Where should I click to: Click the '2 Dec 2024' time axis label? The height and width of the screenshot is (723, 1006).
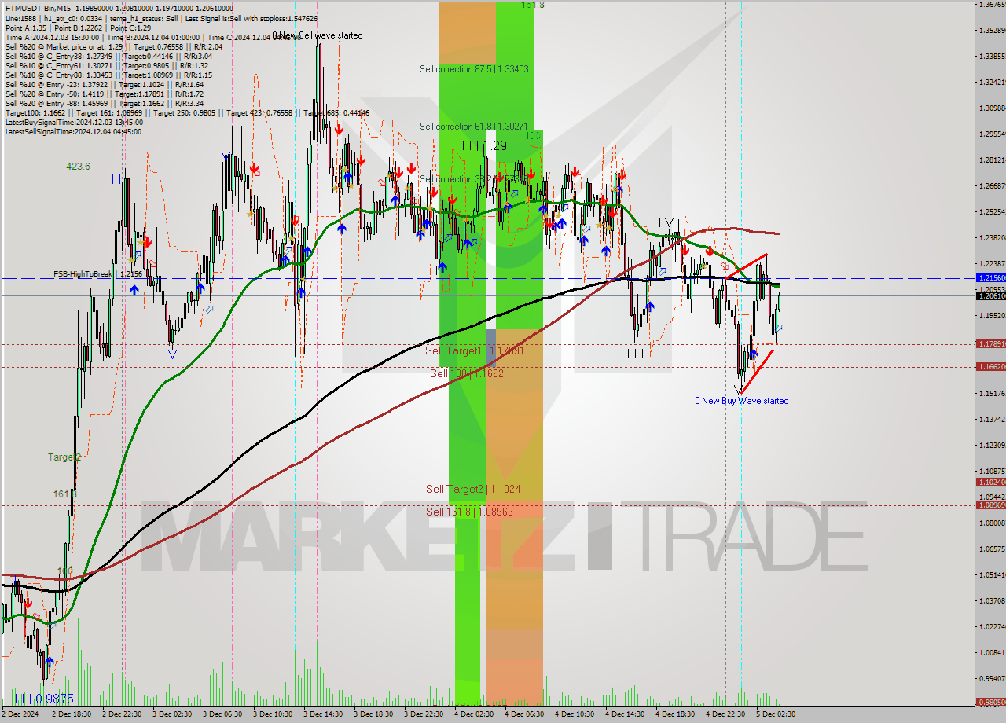(x=20, y=715)
